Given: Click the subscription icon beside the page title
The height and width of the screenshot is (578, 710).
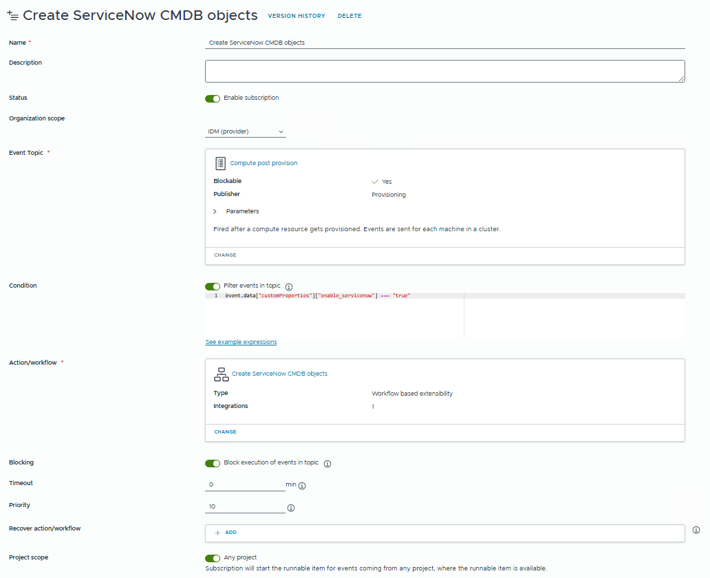Looking at the screenshot, I should coord(13,14).
